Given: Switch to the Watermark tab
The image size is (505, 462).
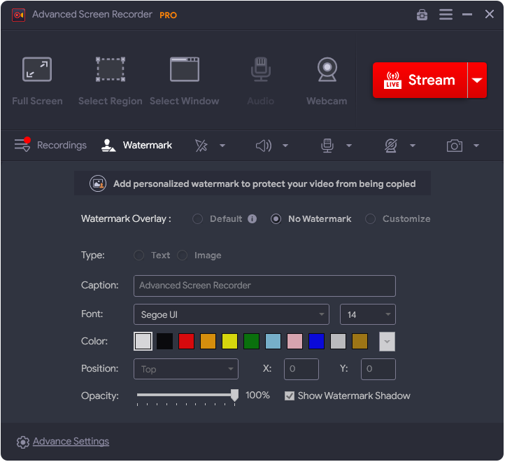Looking at the screenshot, I should (x=137, y=146).
